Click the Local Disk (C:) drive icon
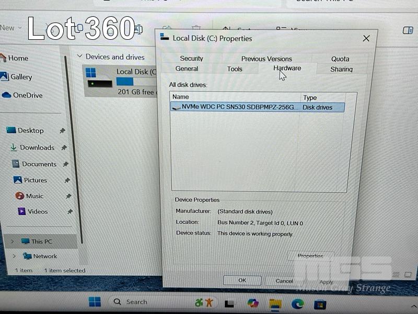 tap(99, 77)
